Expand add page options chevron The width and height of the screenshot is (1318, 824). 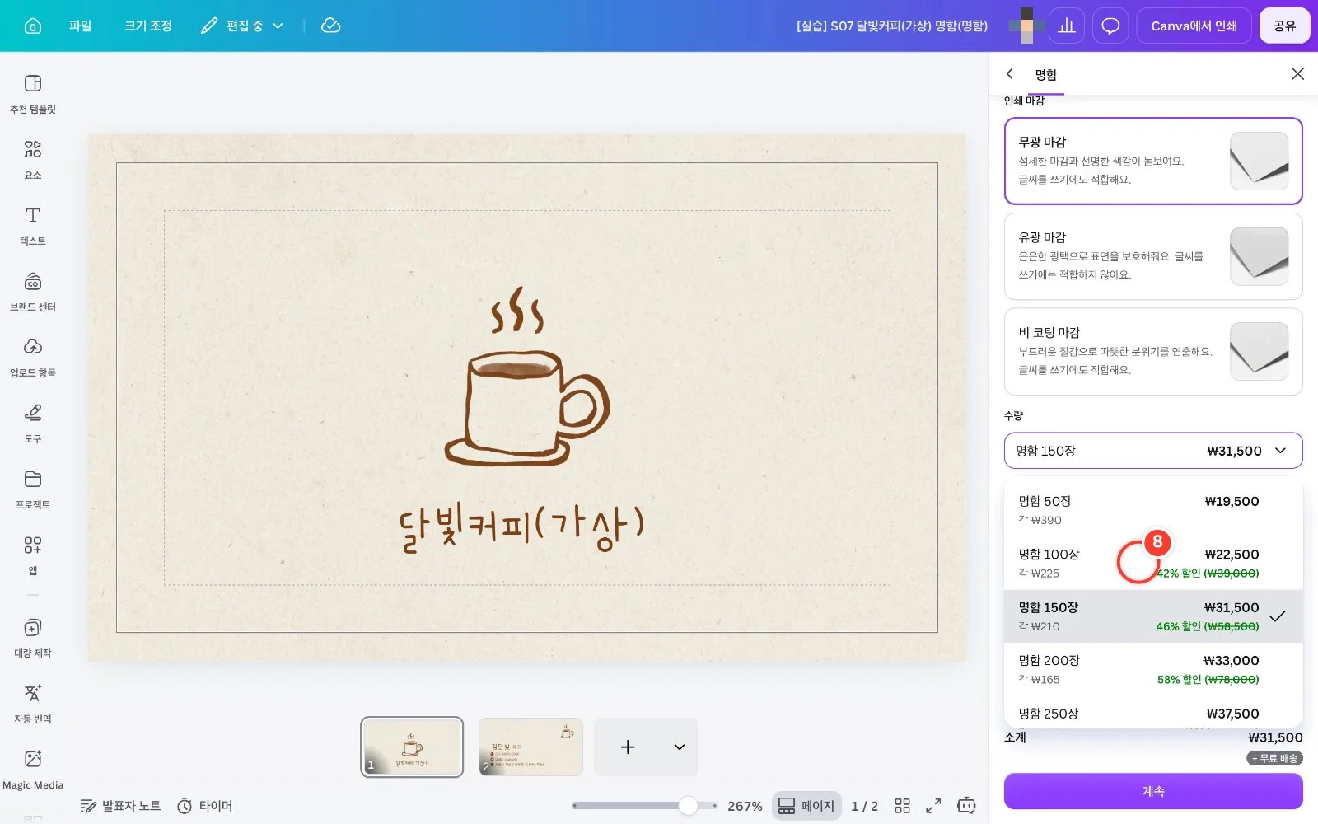click(x=679, y=747)
